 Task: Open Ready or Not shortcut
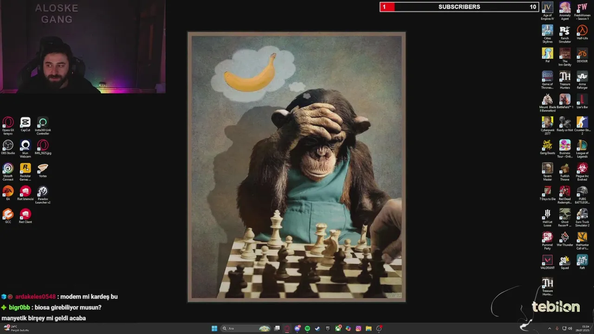(565, 124)
